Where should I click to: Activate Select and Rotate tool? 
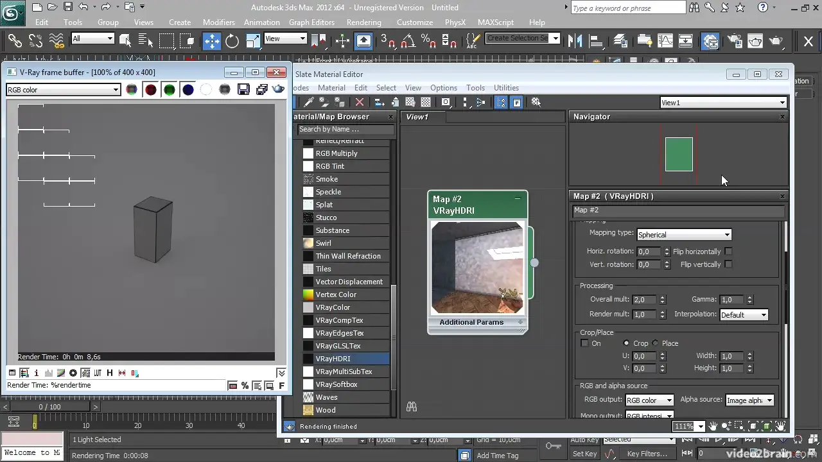click(x=232, y=41)
